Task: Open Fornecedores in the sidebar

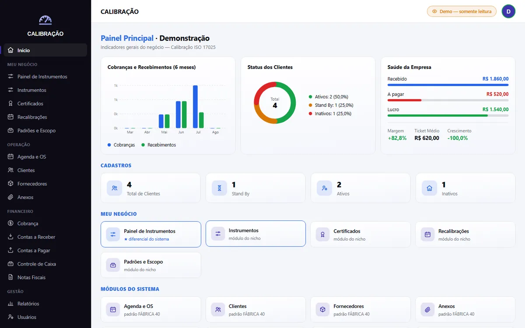Action: pos(45,184)
